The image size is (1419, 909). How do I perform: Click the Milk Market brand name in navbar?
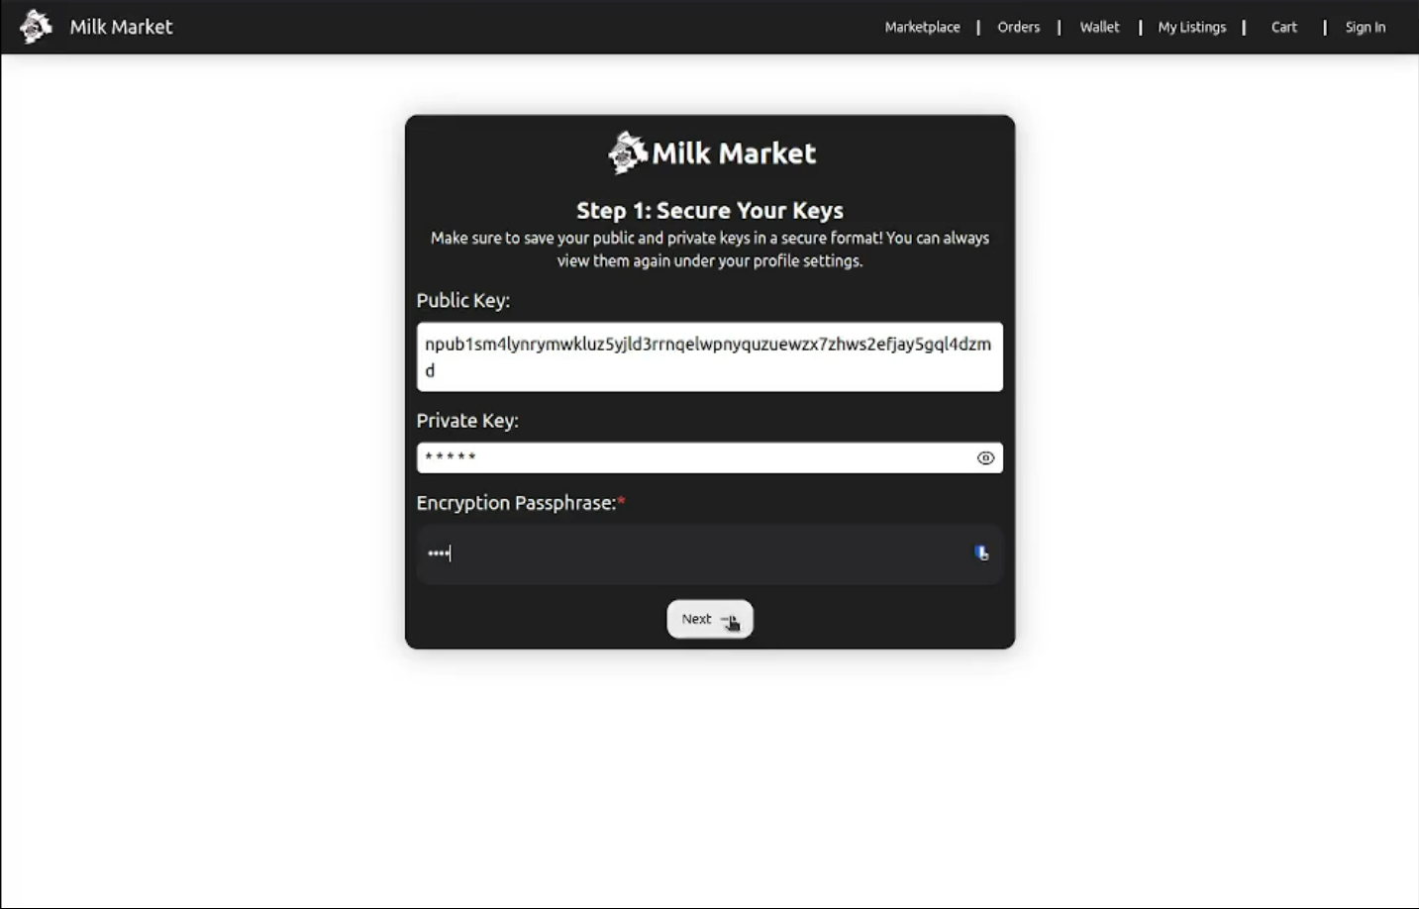pyautogui.click(x=121, y=27)
